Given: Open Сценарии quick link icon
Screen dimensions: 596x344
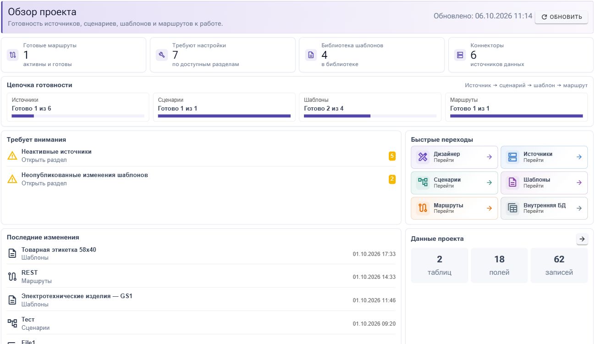Looking at the screenshot, I should (x=423, y=183).
